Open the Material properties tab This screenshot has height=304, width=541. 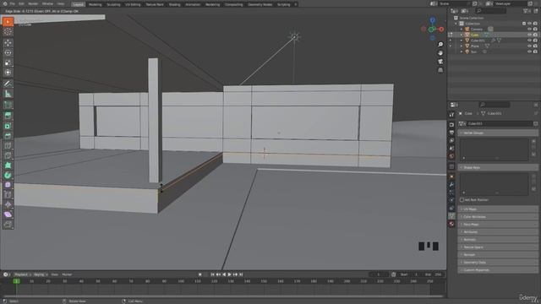click(x=451, y=224)
